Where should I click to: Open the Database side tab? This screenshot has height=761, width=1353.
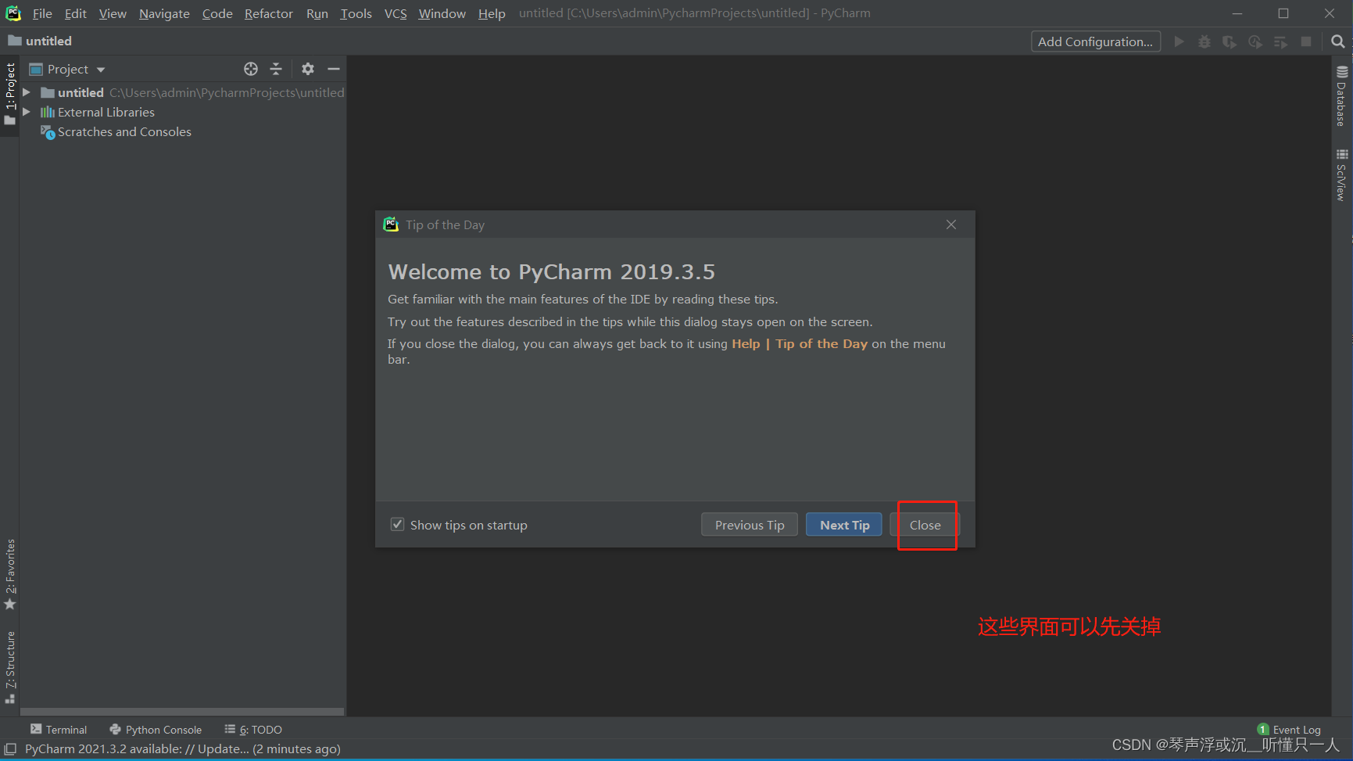[x=1341, y=96]
